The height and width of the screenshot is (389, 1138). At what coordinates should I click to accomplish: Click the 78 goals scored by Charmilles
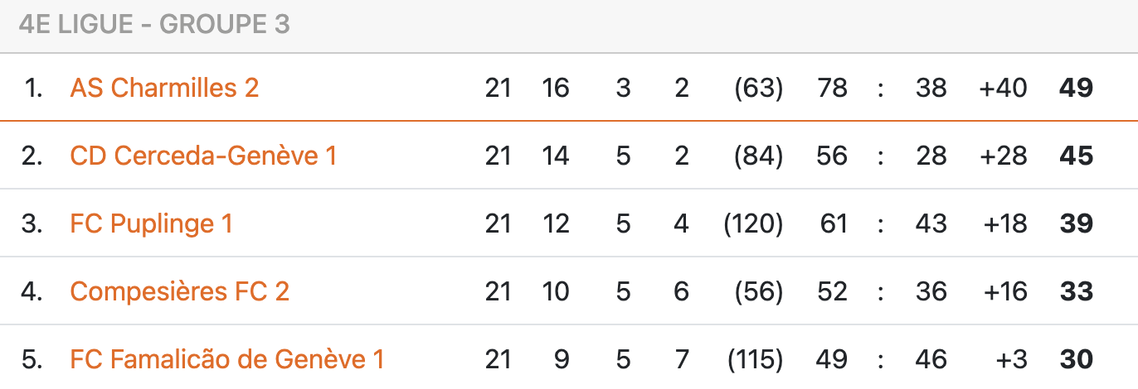[x=832, y=88]
